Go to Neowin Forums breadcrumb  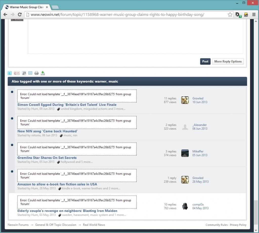[18, 225]
